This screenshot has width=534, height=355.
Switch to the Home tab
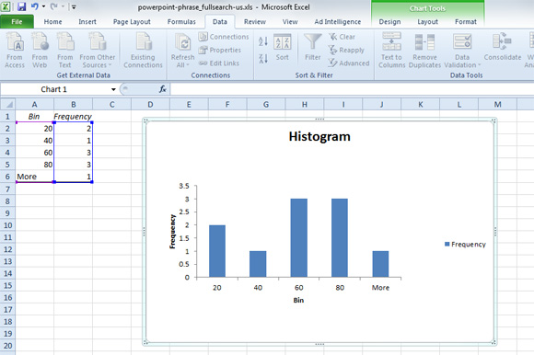(x=52, y=22)
